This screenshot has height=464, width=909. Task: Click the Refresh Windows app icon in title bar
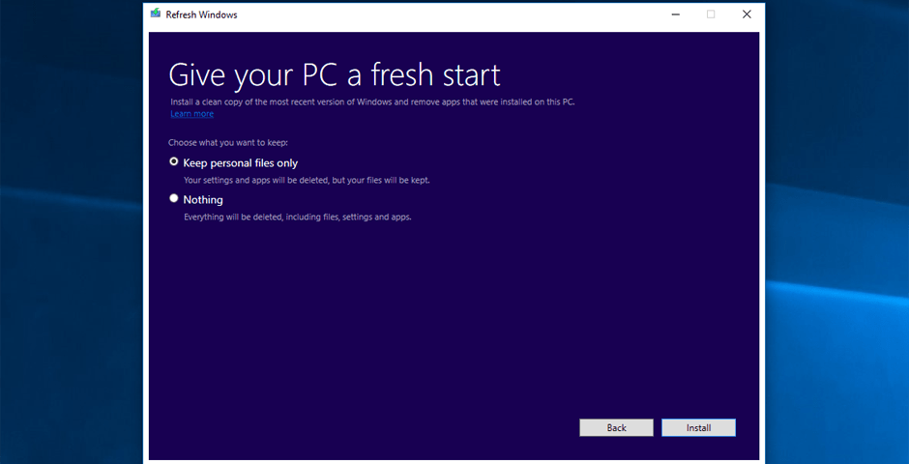pyautogui.click(x=156, y=14)
